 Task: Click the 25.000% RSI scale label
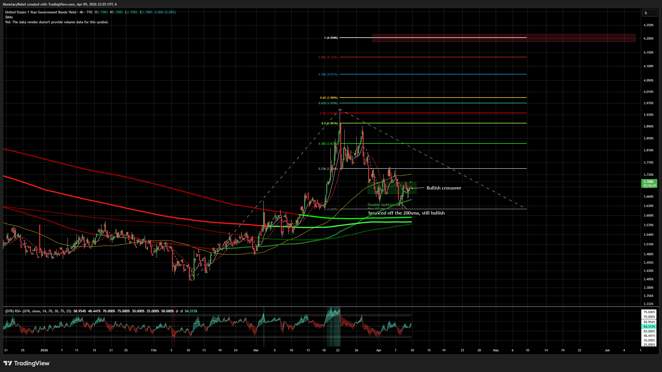point(649,345)
